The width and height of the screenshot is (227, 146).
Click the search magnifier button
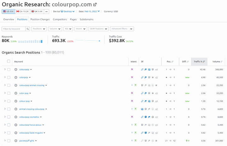27,29
